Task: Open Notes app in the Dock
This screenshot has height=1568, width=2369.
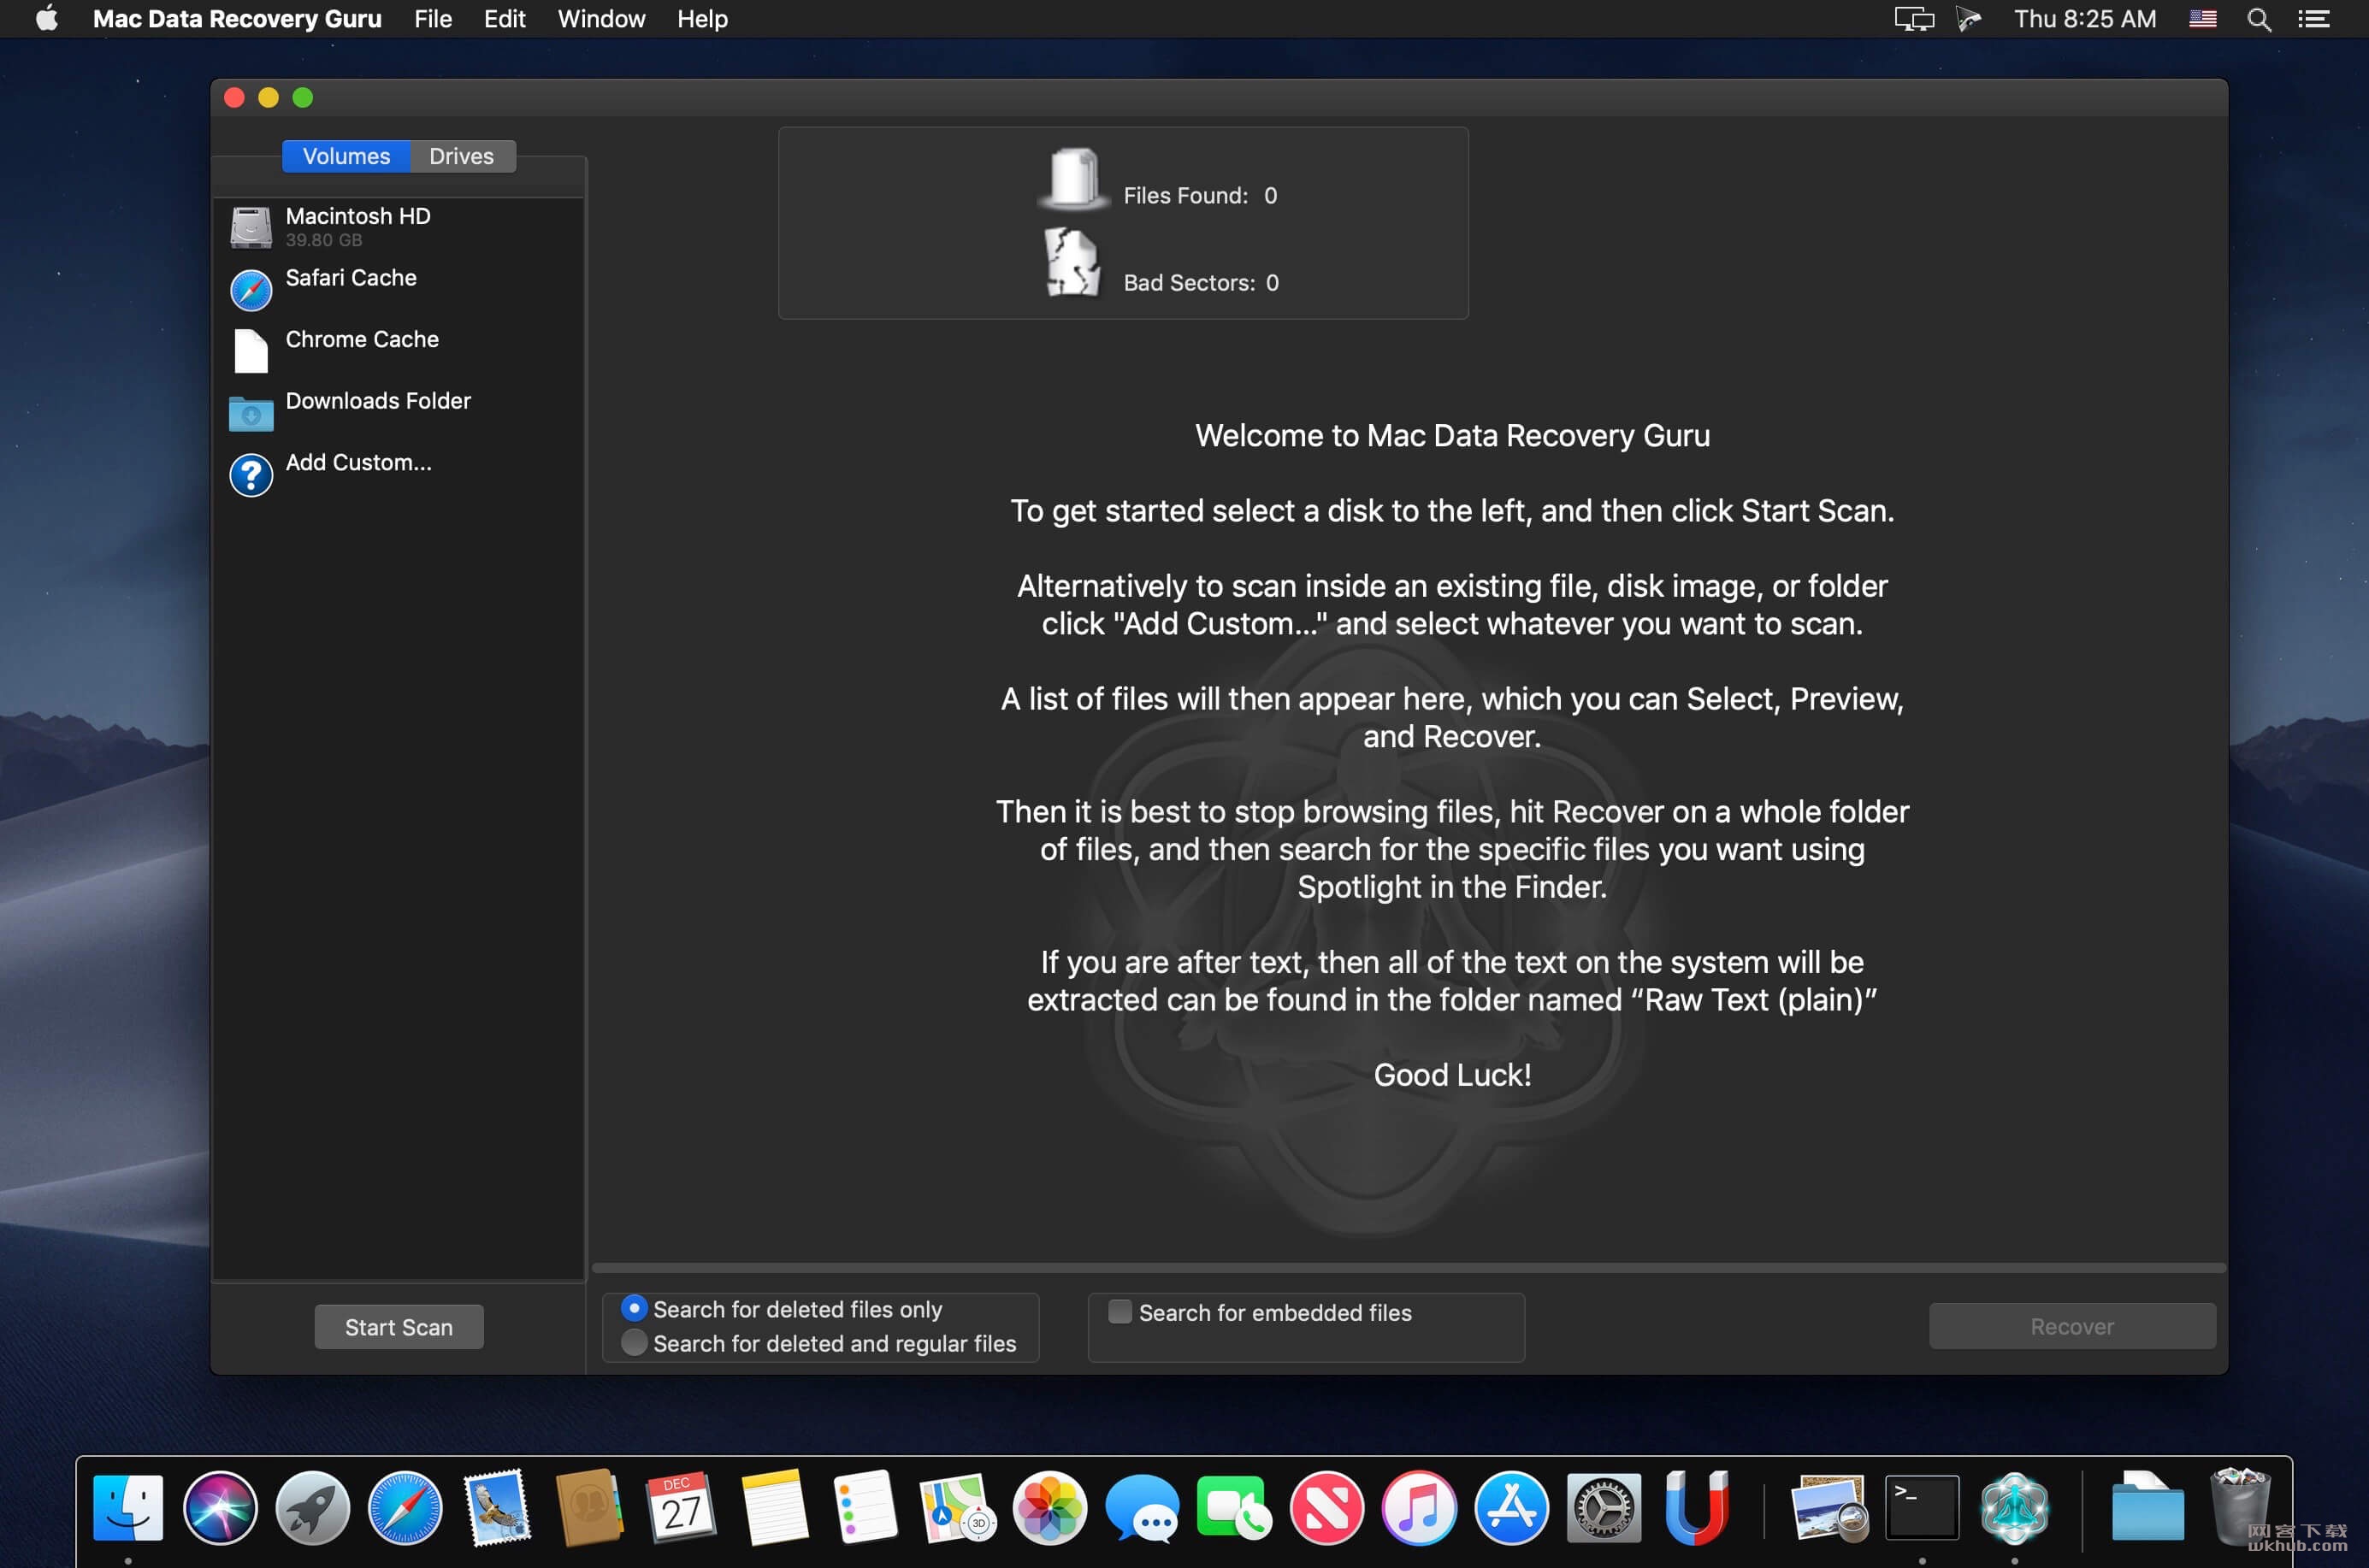Action: [x=774, y=1508]
